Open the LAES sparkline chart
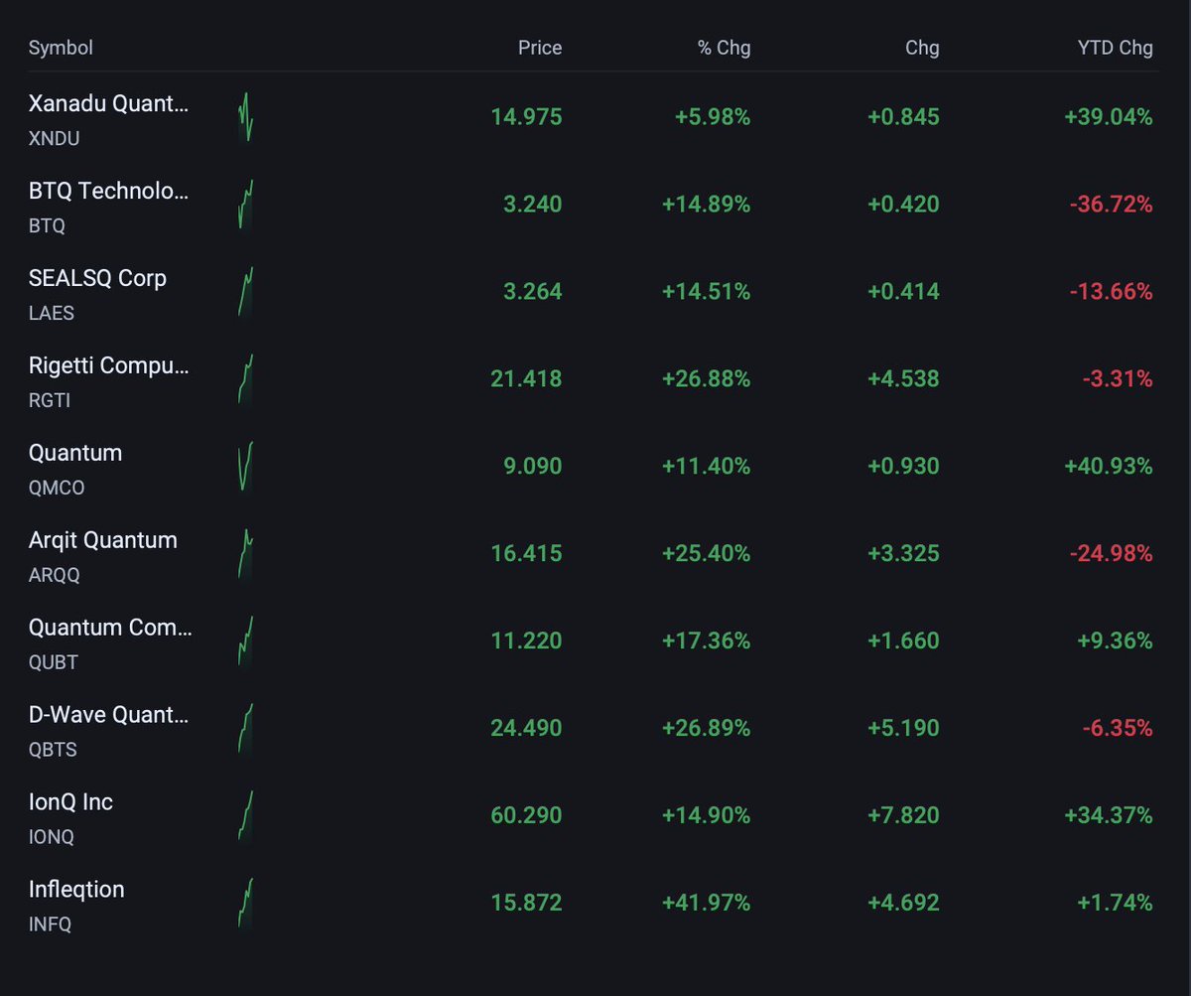 click(x=245, y=292)
